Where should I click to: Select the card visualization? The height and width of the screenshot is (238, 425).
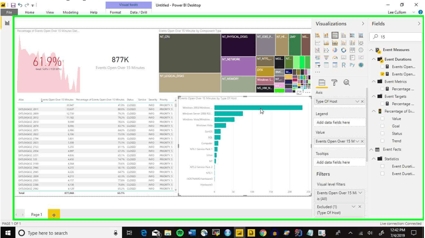point(343,57)
